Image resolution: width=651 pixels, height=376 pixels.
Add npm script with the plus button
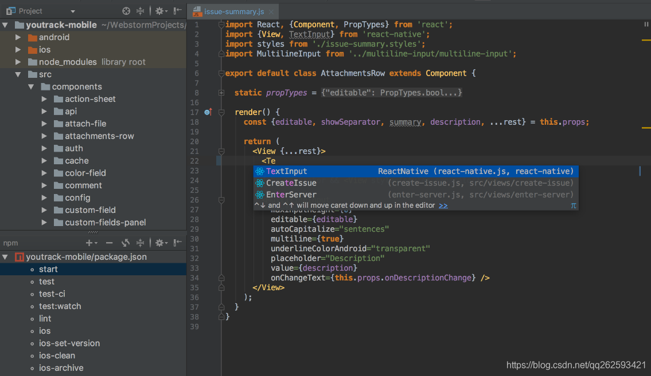coord(91,243)
